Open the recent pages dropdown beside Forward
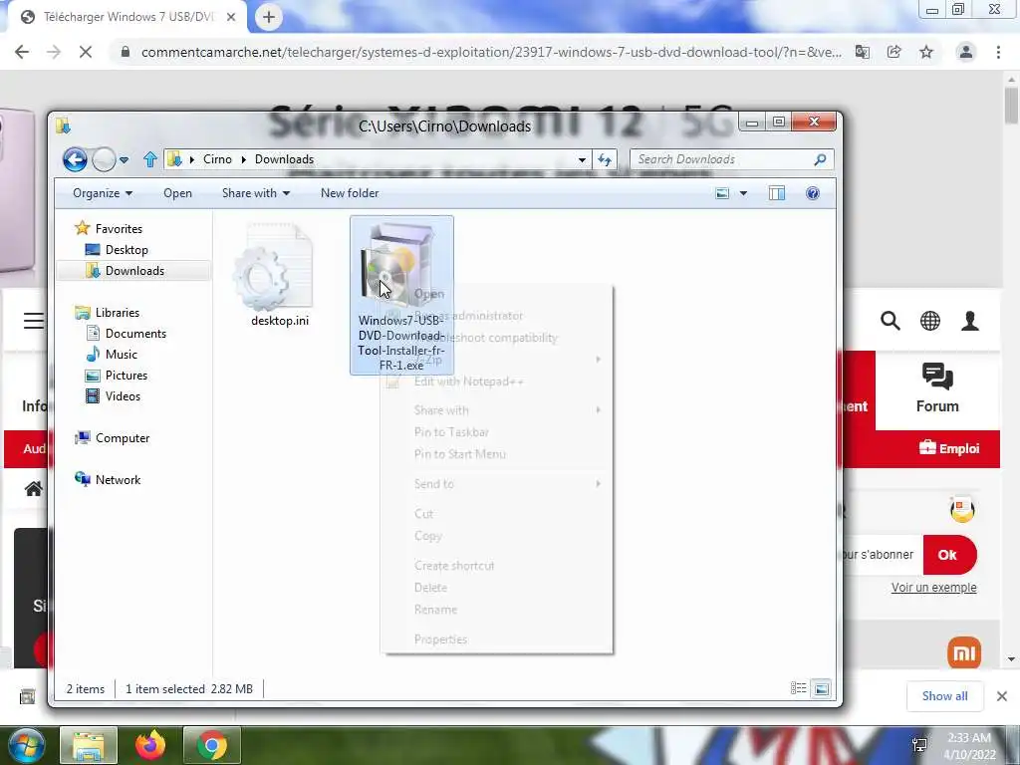Viewport: 1020px width, 765px height. 125,160
